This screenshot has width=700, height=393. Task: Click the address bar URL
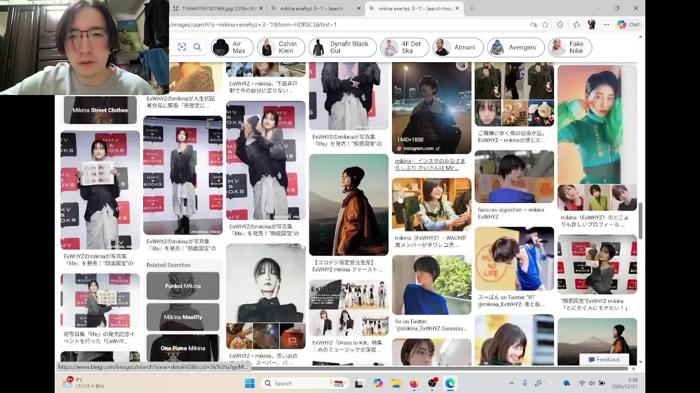click(253, 25)
